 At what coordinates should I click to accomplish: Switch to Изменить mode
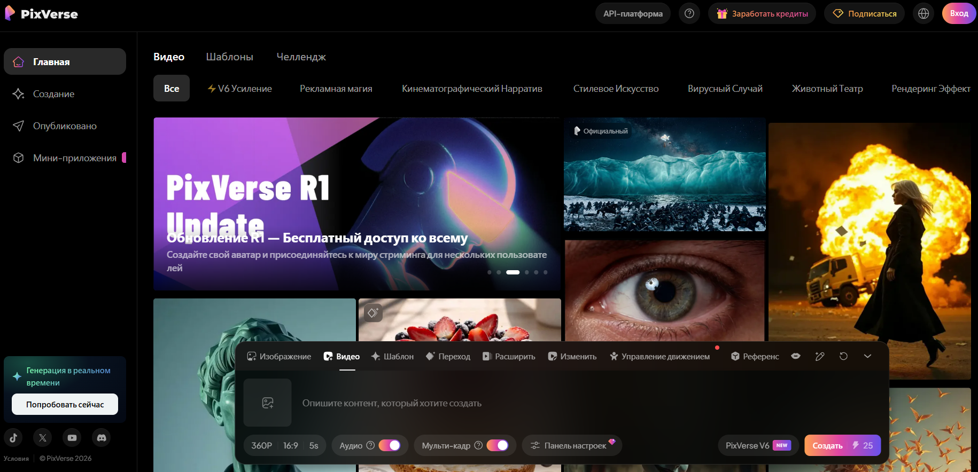pos(572,356)
